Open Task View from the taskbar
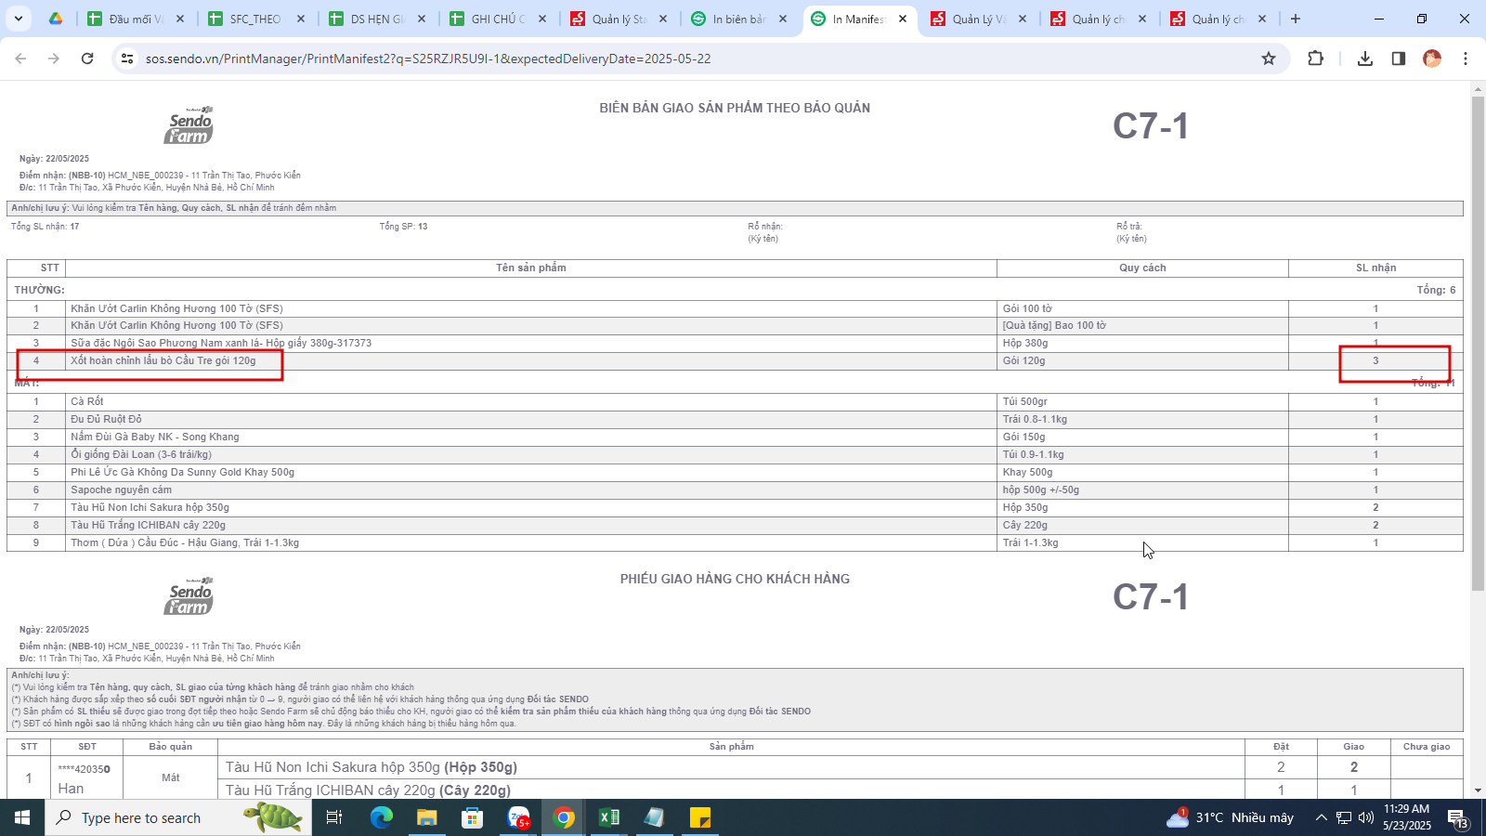This screenshot has height=836, width=1486. (x=334, y=817)
